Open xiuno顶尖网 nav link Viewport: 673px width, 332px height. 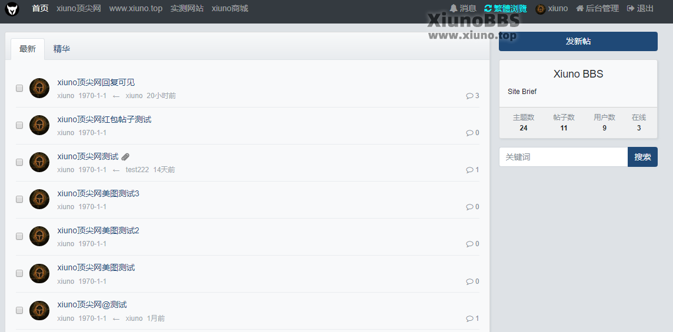click(x=79, y=9)
